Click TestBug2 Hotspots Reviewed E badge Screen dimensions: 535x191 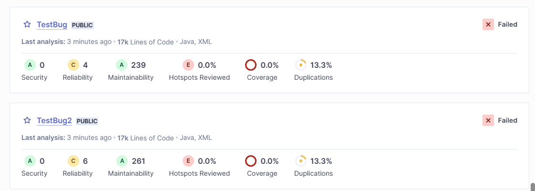(188, 161)
